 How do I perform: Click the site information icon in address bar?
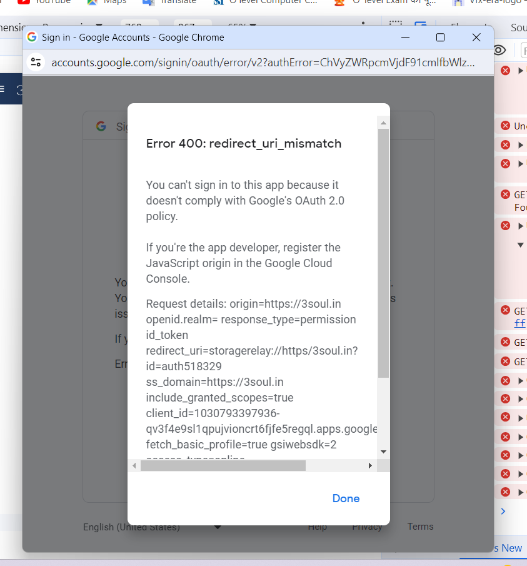tap(36, 62)
